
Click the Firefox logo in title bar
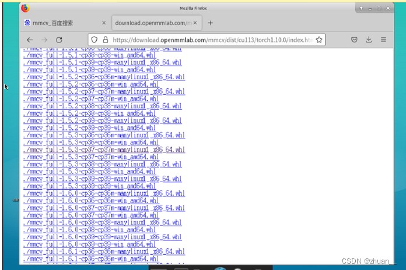[25, 8]
